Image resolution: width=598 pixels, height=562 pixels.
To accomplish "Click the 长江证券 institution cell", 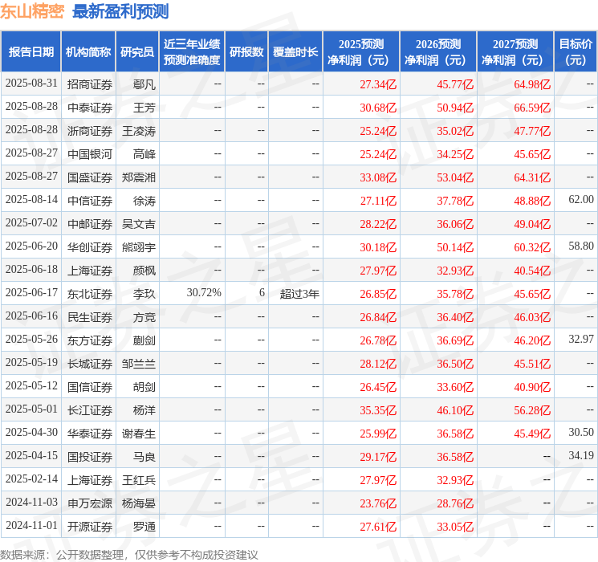I will 90,410.
